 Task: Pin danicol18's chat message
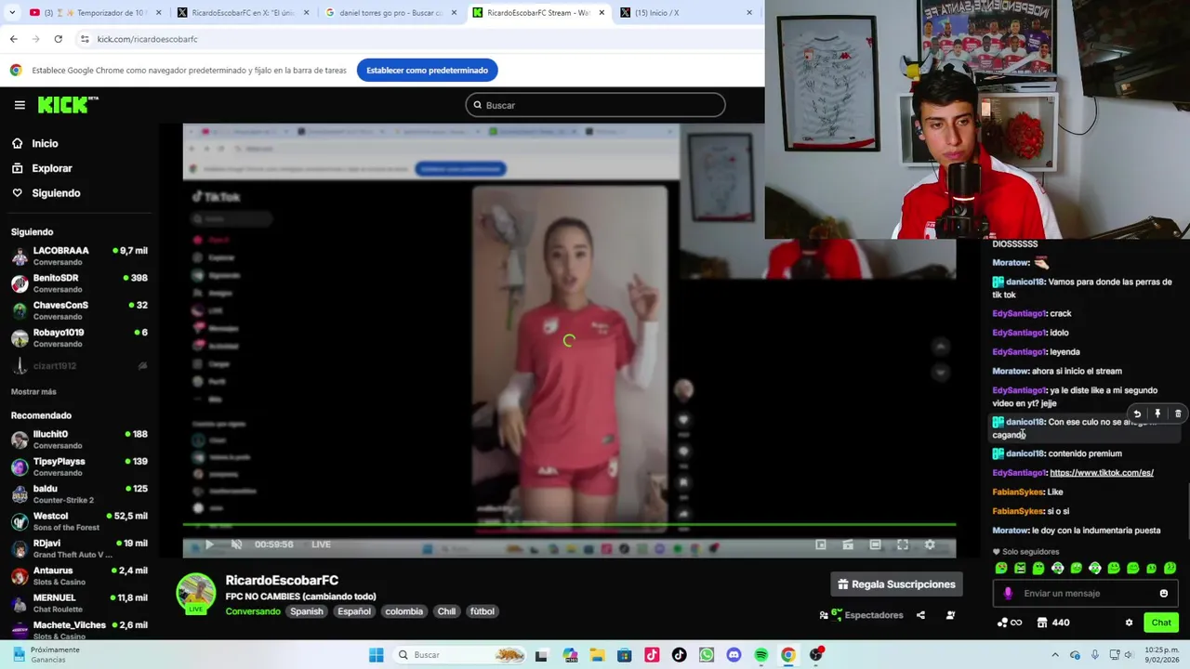tap(1157, 414)
